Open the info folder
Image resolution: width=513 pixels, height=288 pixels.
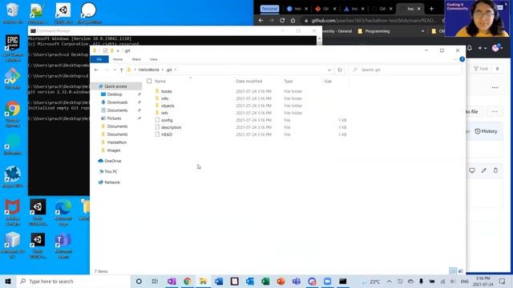pyautogui.click(x=164, y=98)
